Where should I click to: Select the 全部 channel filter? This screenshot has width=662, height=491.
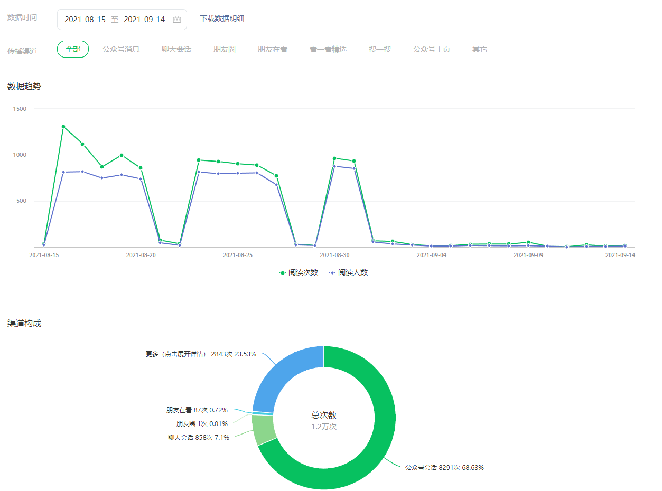point(73,49)
